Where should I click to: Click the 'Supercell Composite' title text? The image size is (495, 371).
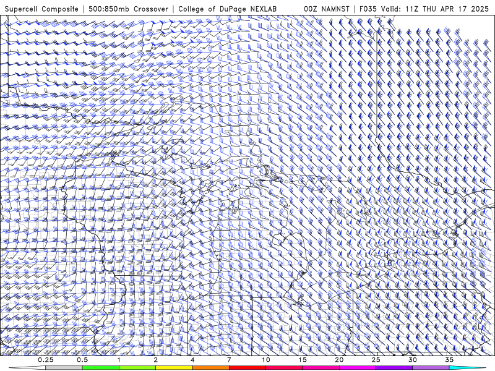(x=41, y=9)
